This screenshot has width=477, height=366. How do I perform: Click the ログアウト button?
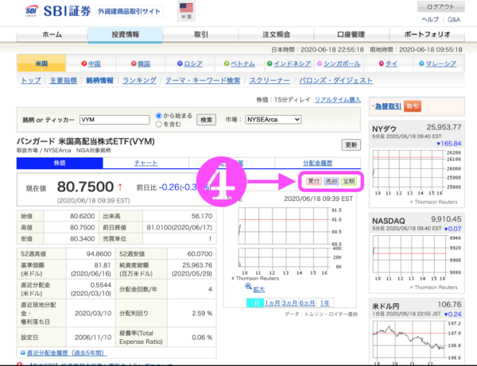(x=440, y=6)
